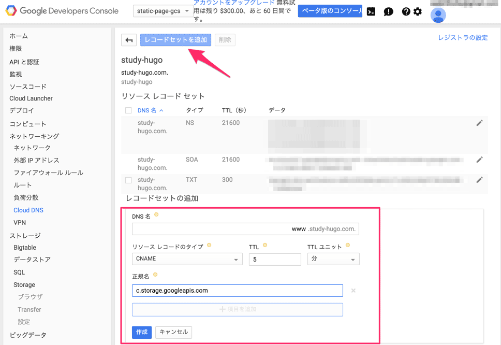Open コンピュート in sidebar
Viewport: 501px width, 345px height.
pos(28,124)
